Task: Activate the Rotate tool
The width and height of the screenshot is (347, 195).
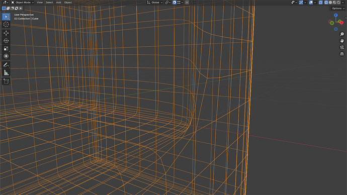Action: point(6,41)
